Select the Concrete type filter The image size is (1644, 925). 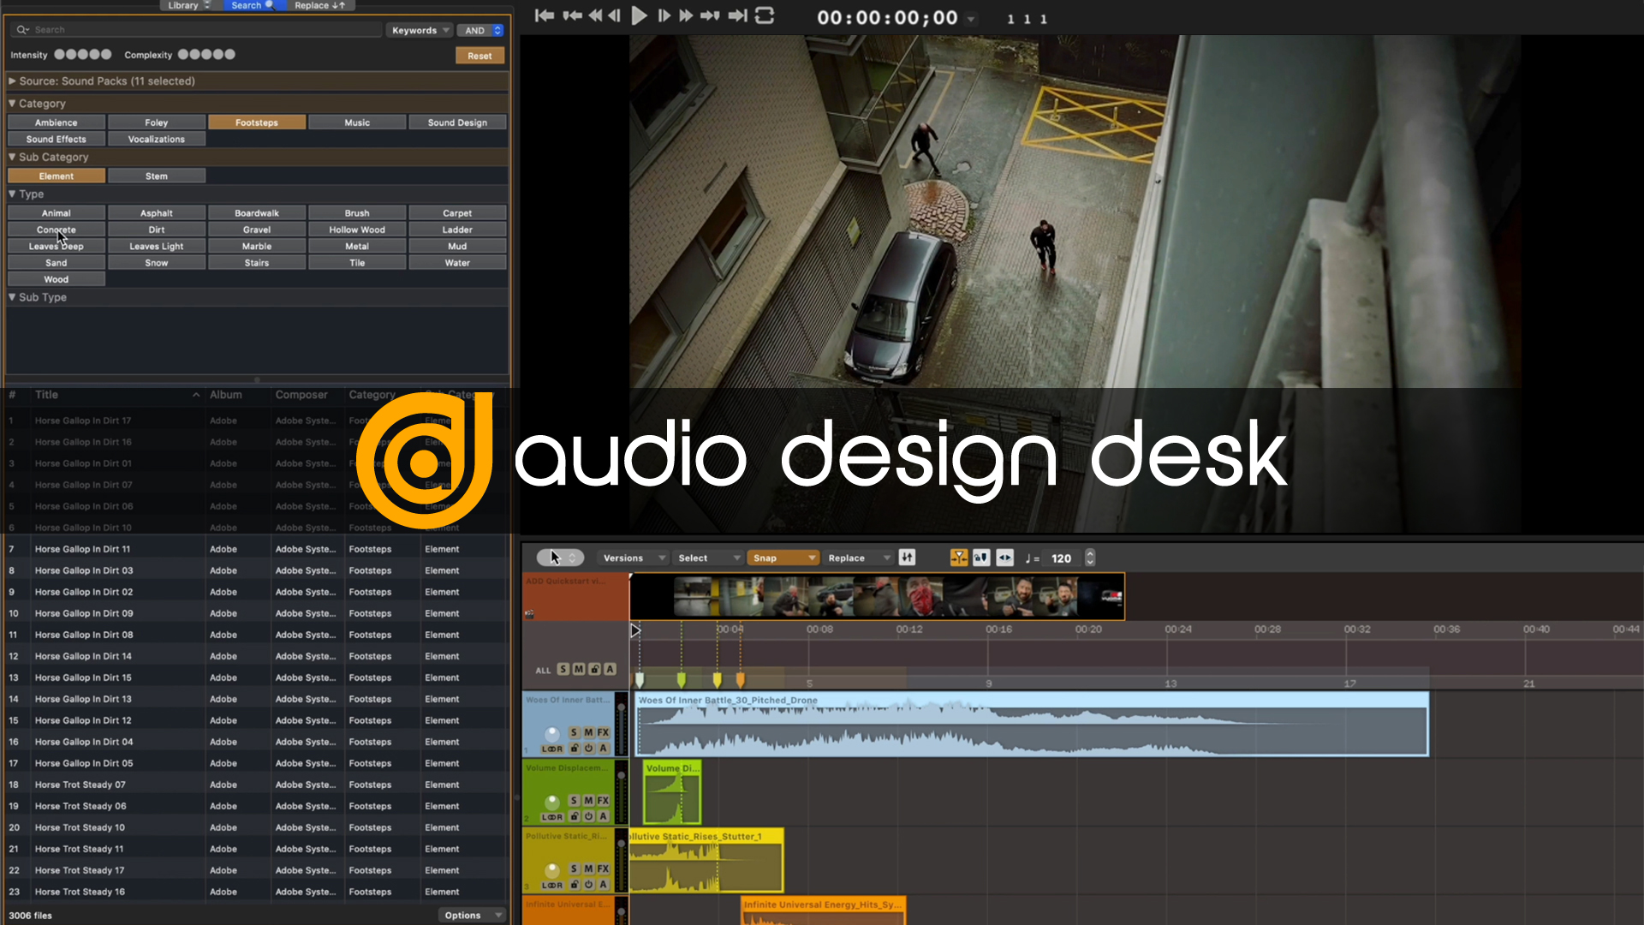coord(57,230)
